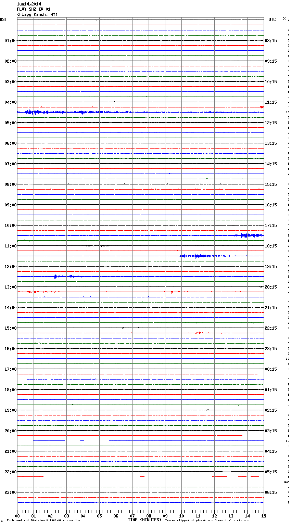
Task: Select the "14:00" MST hour label
Action: pyautogui.click(x=10, y=308)
